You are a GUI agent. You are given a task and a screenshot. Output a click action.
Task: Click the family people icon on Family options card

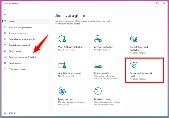pos(62,91)
